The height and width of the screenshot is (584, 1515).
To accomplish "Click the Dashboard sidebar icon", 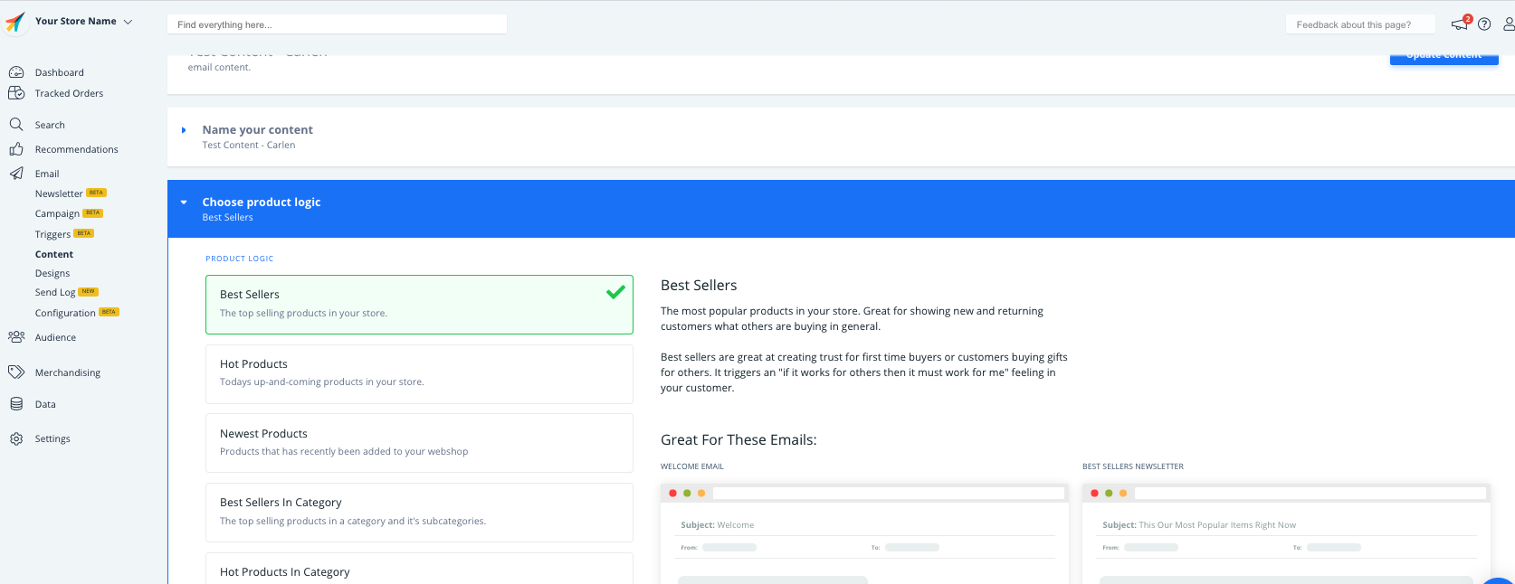I will point(16,72).
